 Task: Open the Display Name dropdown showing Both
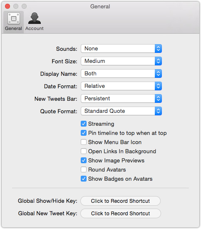click(121, 74)
